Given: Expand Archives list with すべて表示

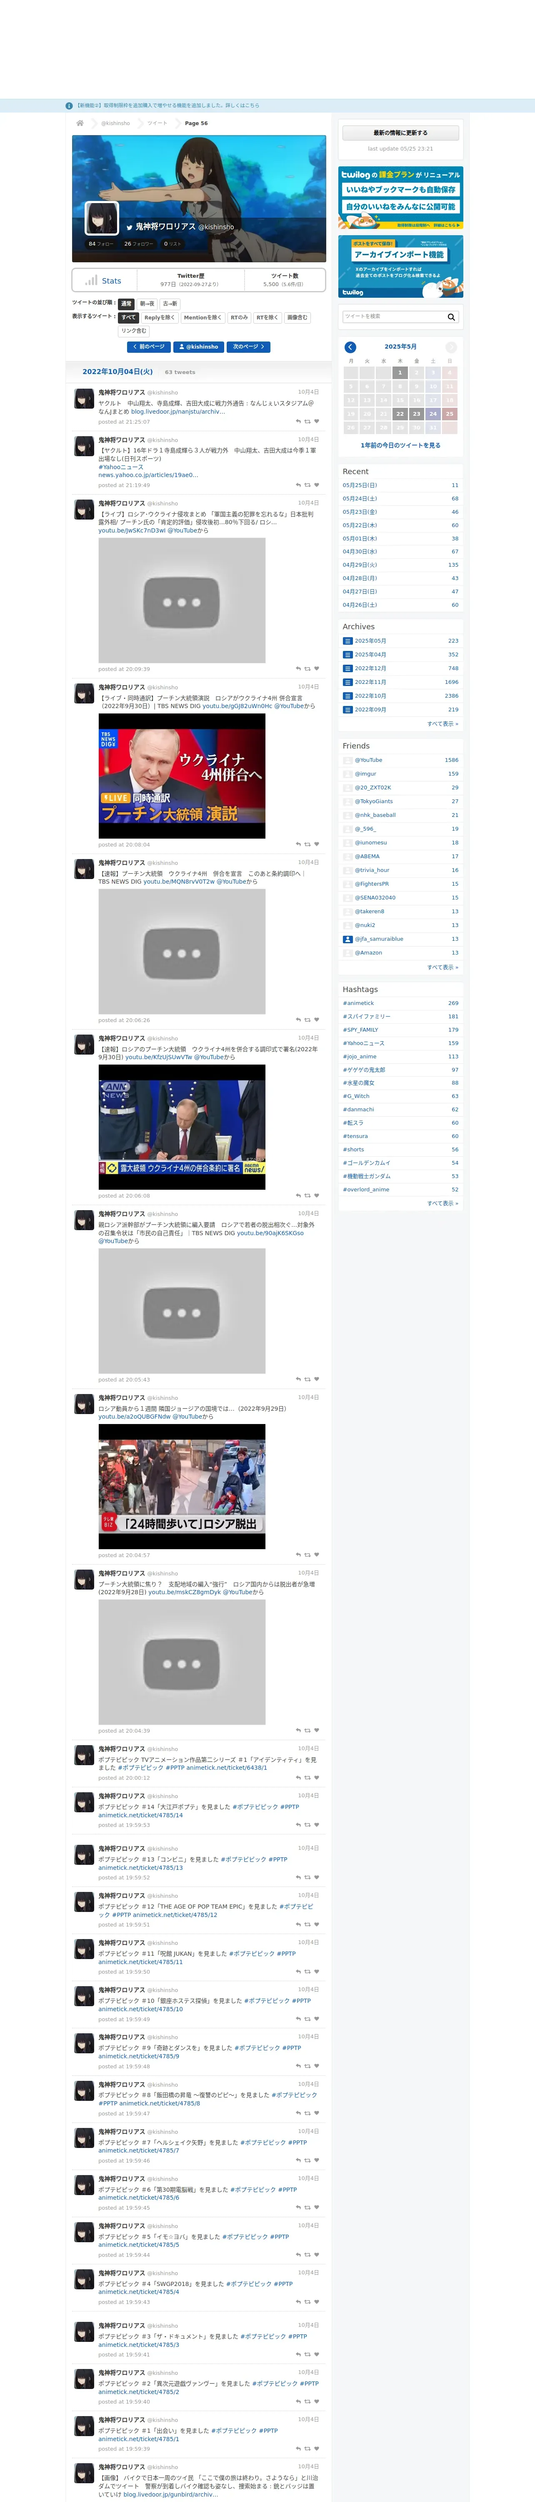Looking at the screenshot, I should click(443, 723).
